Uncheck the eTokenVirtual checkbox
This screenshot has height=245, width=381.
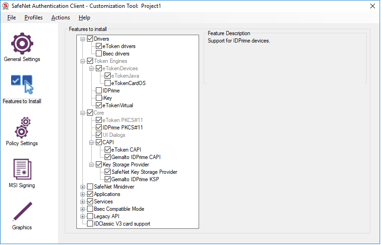99,105
